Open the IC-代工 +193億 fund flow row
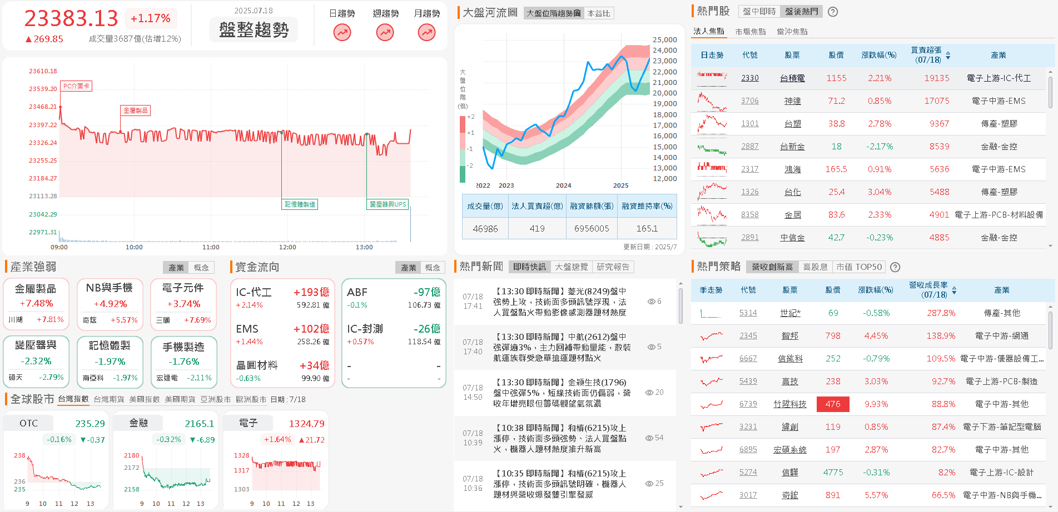The height and width of the screenshot is (512, 1058). pyautogui.click(x=282, y=298)
